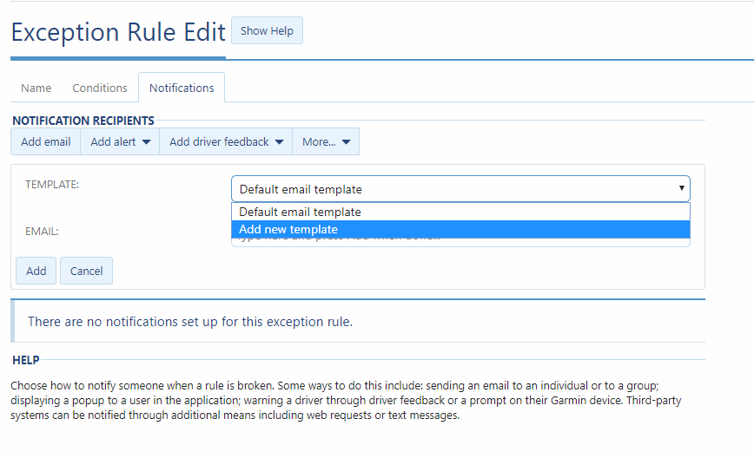Expand the More... dropdown
Image resolution: width=754 pixels, height=458 pixels.
click(326, 142)
